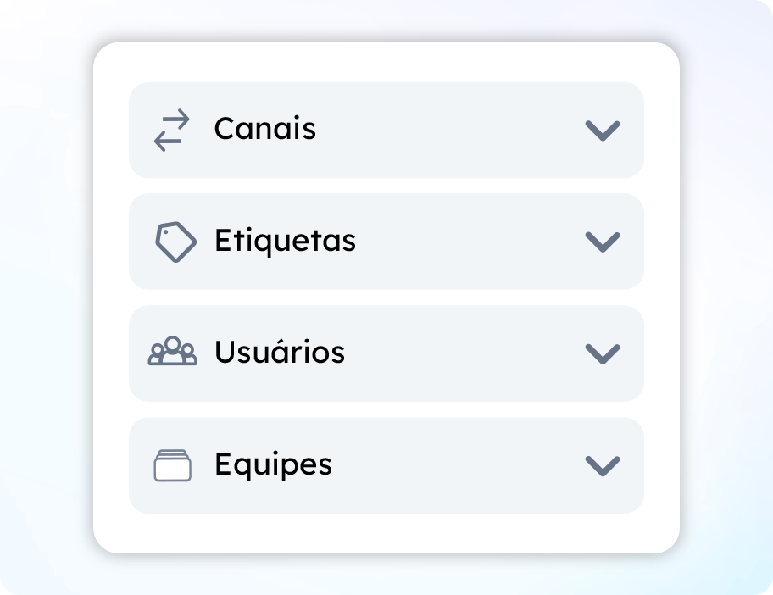Screen dimensions: 773x595
Task: Click the gap between Etiquetas and Usuários rows
Action: [x=386, y=297]
